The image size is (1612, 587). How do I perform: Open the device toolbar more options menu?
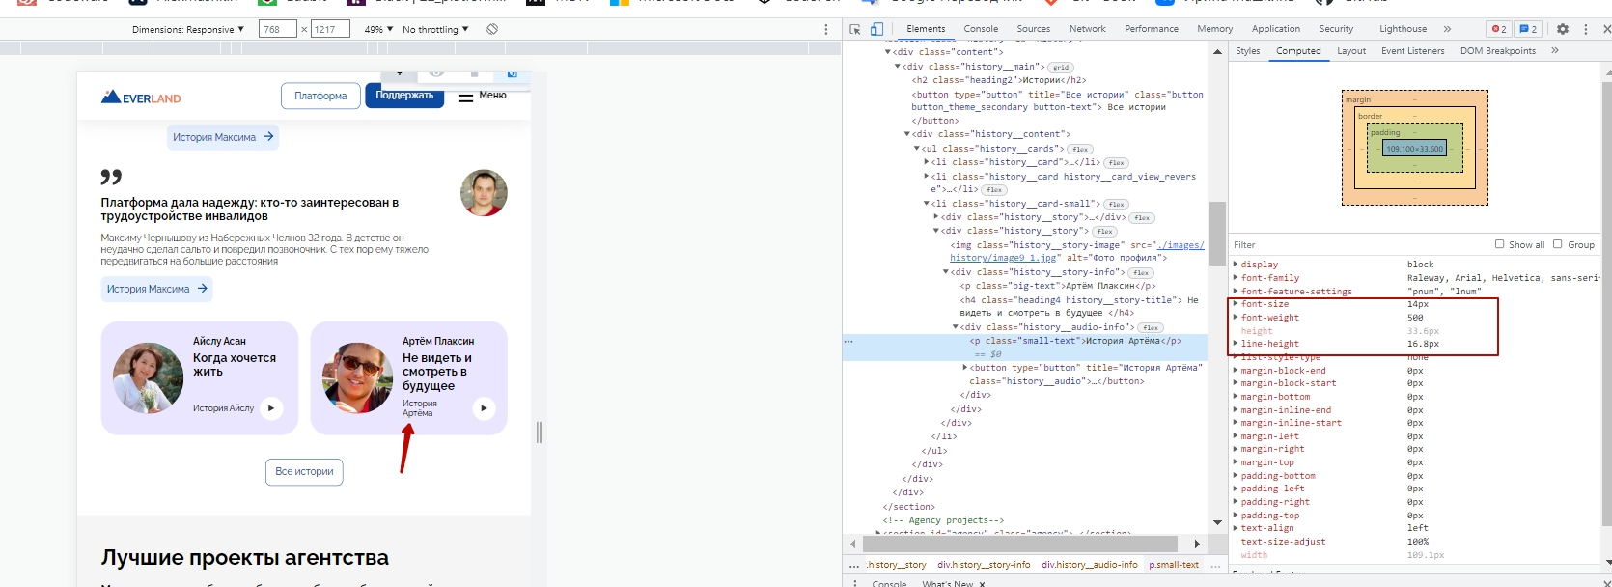coord(826,29)
